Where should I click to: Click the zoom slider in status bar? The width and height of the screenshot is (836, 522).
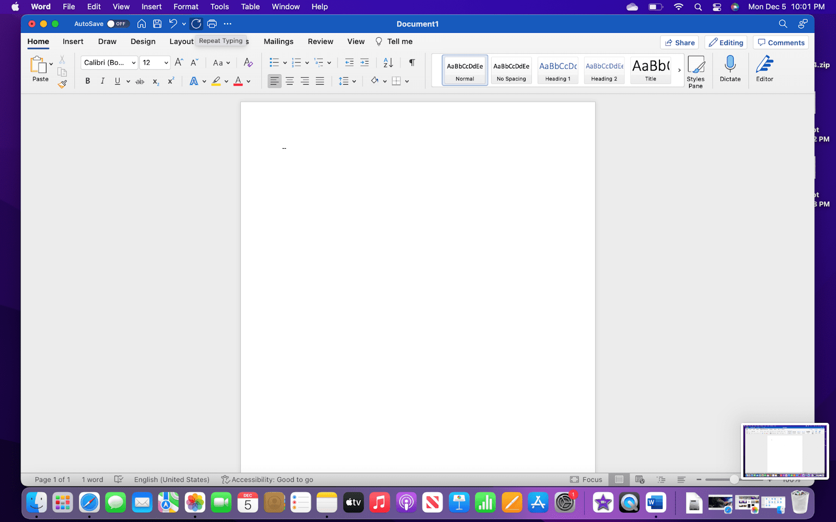[734, 479]
